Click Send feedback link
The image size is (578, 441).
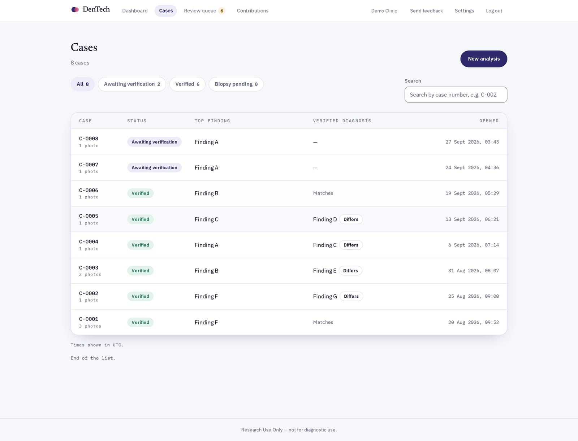pyautogui.click(x=426, y=11)
